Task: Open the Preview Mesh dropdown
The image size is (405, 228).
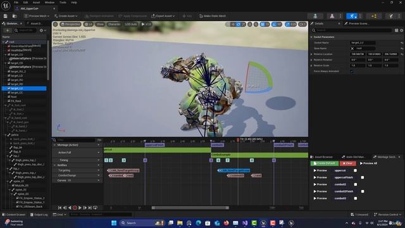Action: 37,16
